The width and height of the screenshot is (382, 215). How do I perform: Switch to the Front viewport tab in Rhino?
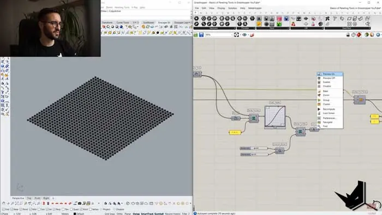pyautogui.click(x=37, y=198)
